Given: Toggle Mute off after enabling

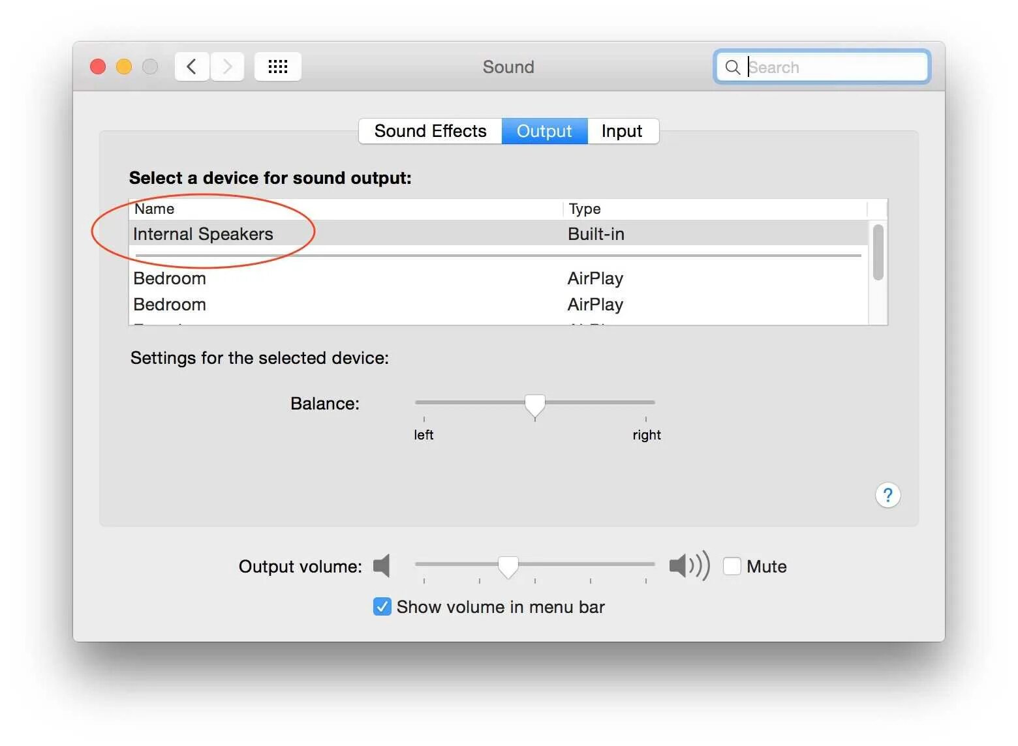Looking at the screenshot, I should (x=732, y=566).
